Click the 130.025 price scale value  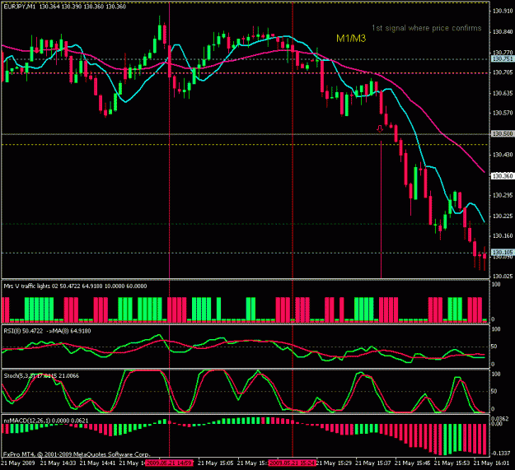[503, 277]
